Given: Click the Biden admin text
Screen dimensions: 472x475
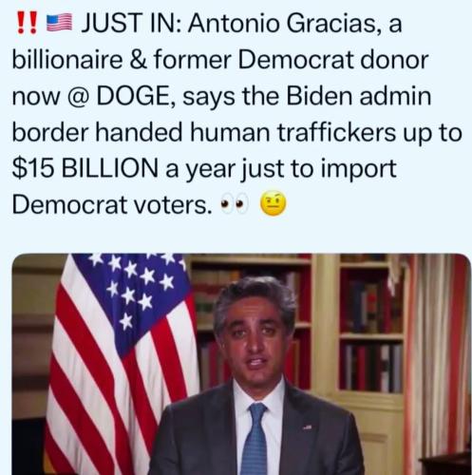Looking at the screenshot, I should [x=359, y=96].
